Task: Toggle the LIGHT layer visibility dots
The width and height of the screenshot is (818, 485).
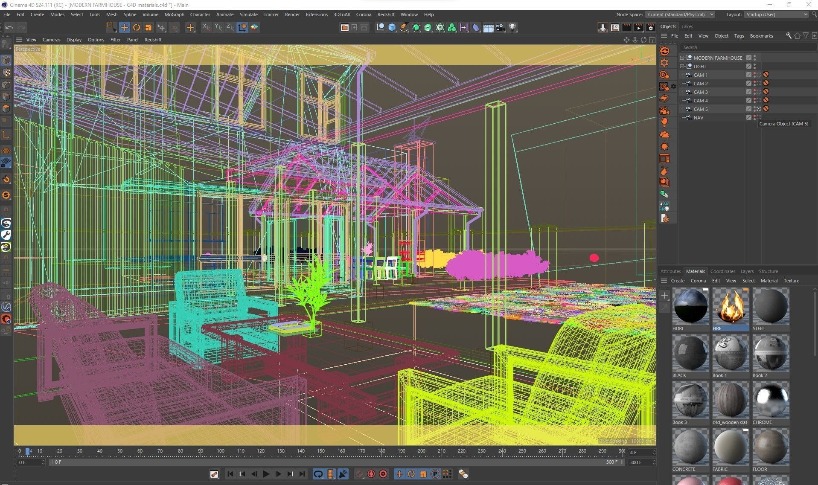Action: (754, 66)
